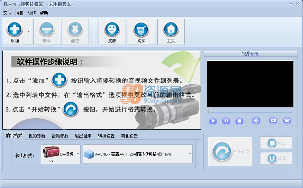Open the 编辑 menu
The width and height of the screenshot is (303, 188).
point(19,13)
